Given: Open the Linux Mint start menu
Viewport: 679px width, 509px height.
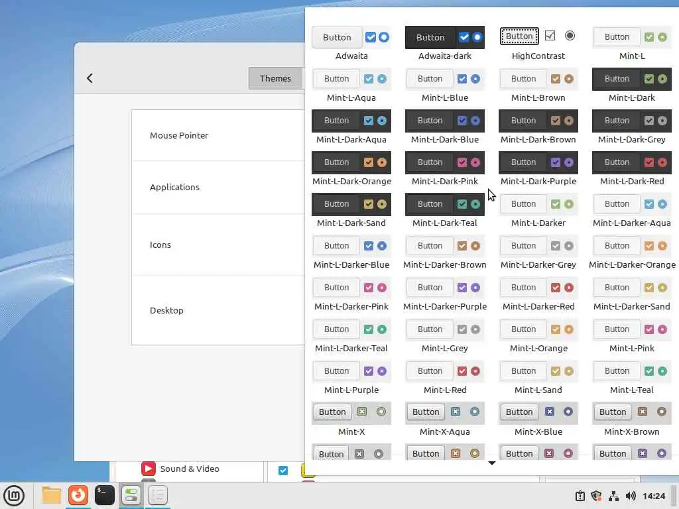Looking at the screenshot, I should 14,495.
